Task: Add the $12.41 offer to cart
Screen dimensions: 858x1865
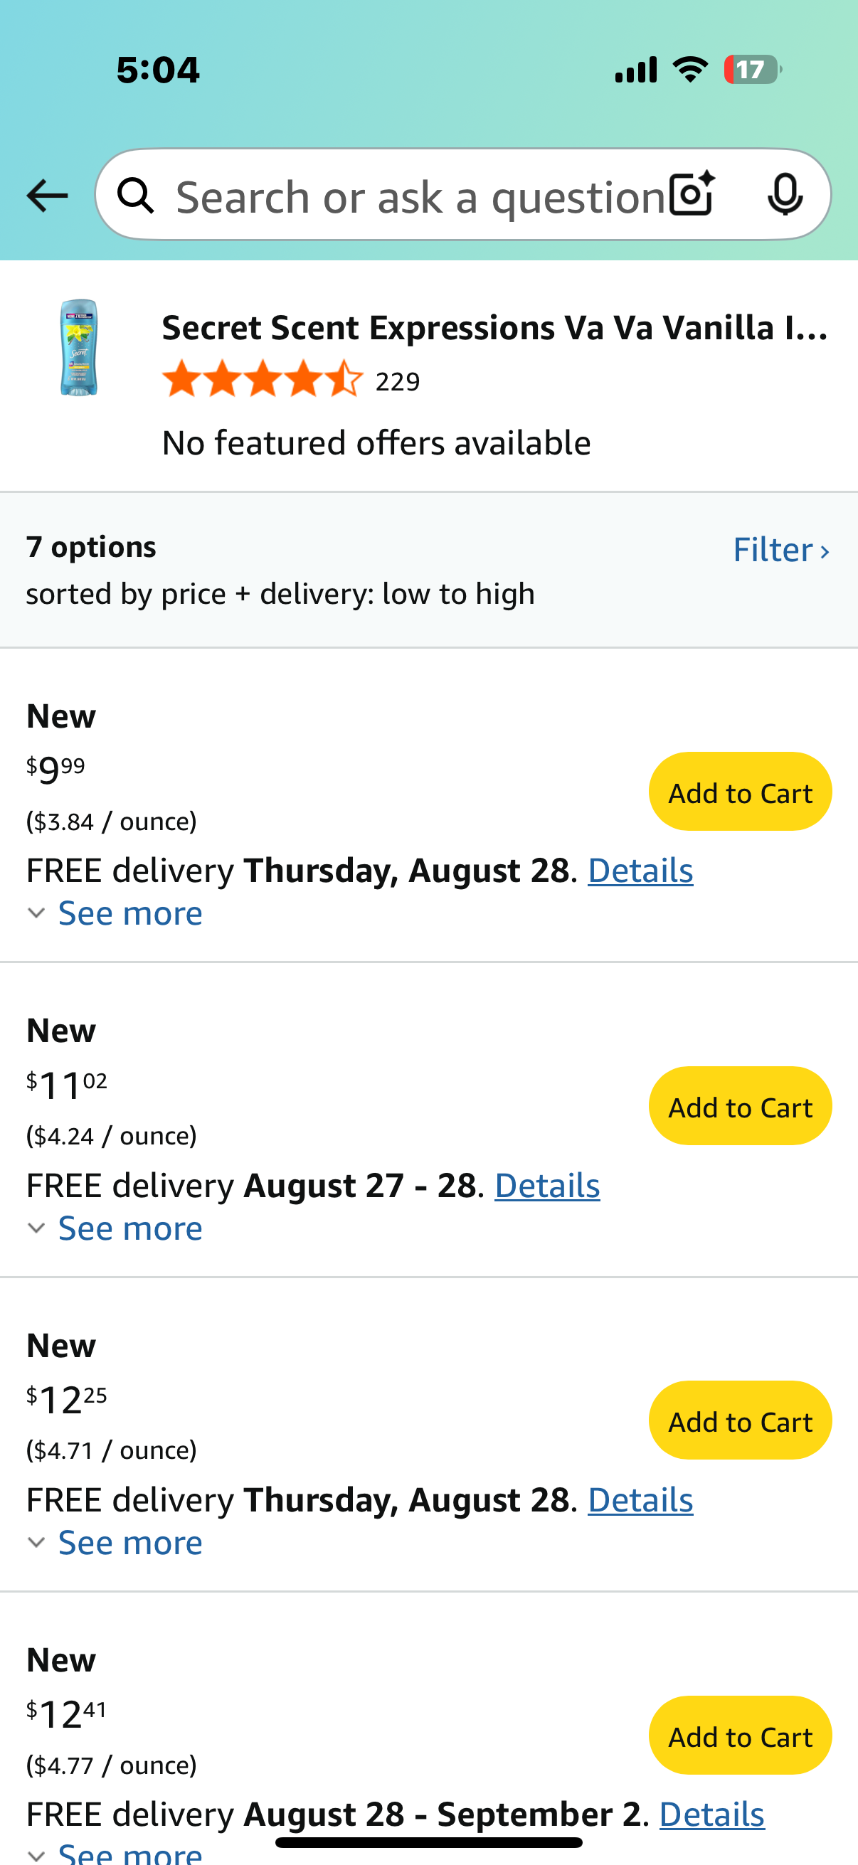Action: tap(740, 1736)
